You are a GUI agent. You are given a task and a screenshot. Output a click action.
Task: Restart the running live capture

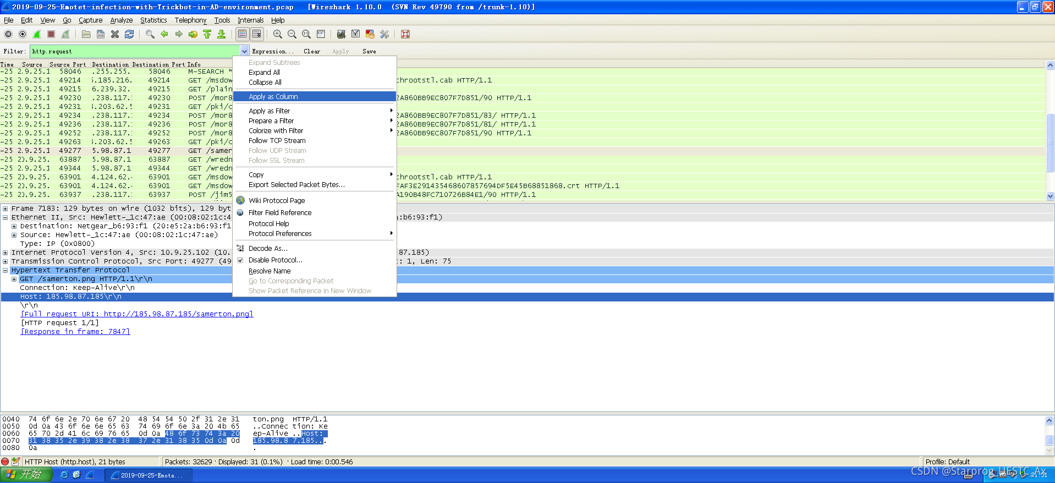point(65,34)
